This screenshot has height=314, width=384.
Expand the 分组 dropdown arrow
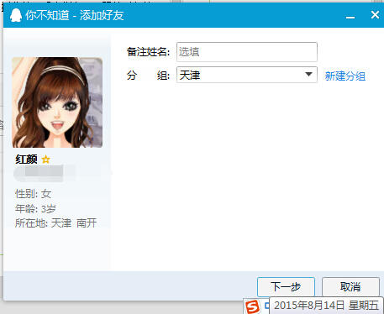(x=308, y=75)
